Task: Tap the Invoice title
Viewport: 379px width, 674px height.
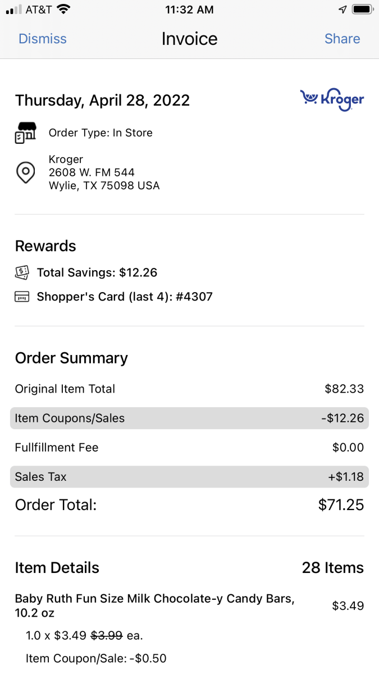Action: (189, 39)
